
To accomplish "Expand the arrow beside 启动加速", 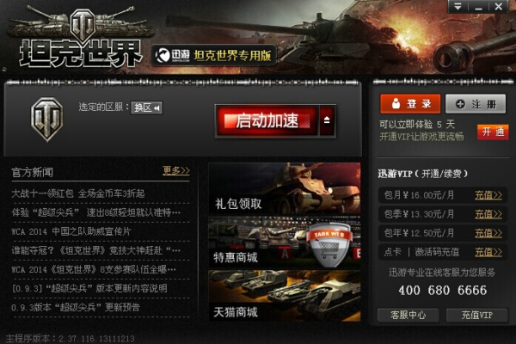I will pyautogui.click(x=327, y=120).
